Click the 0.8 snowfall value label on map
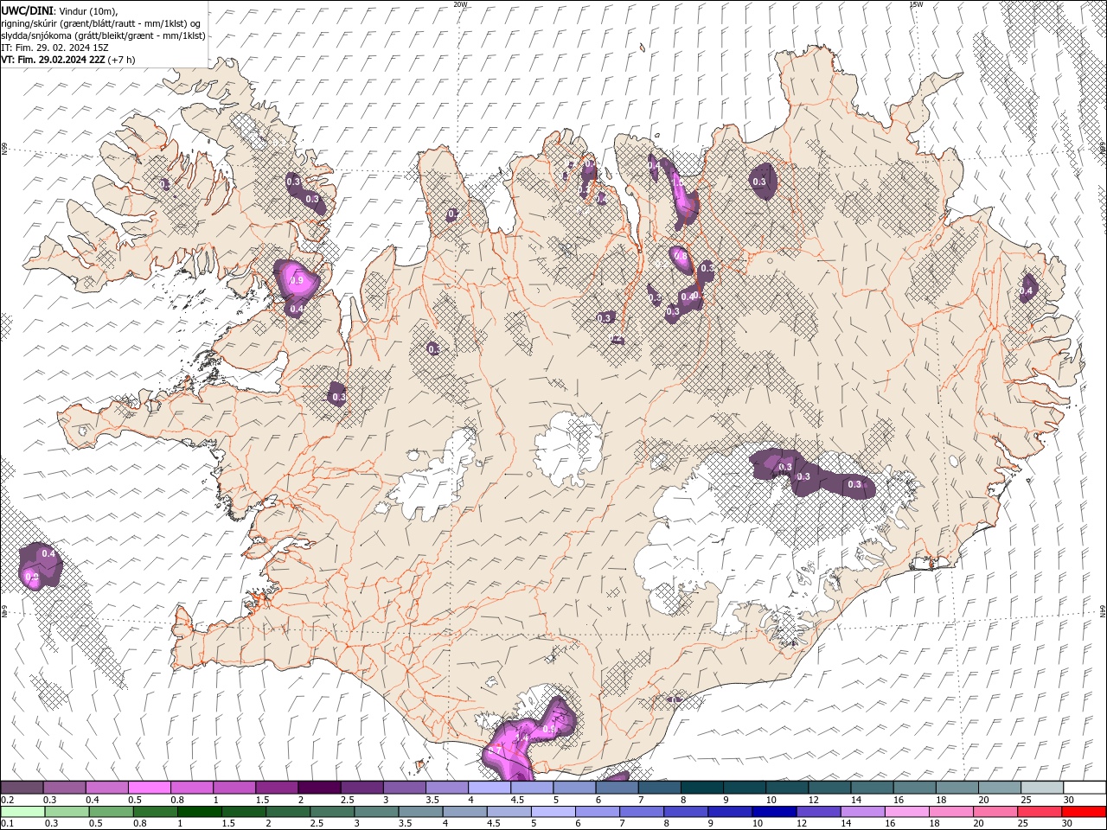1107x830 pixels. [681, 257]
